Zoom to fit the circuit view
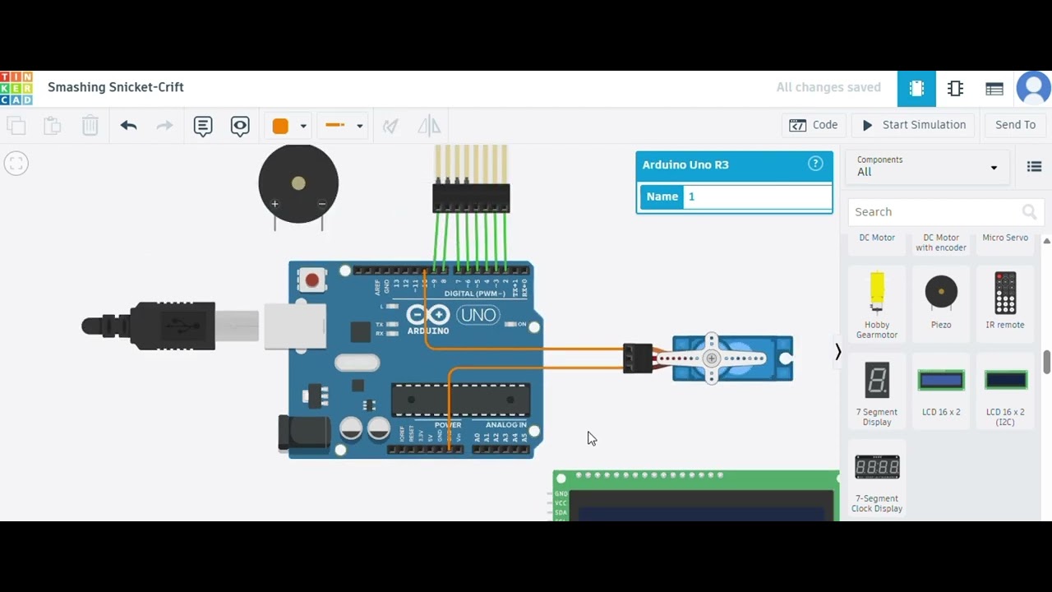1052x592 pixels. (16, 163)
